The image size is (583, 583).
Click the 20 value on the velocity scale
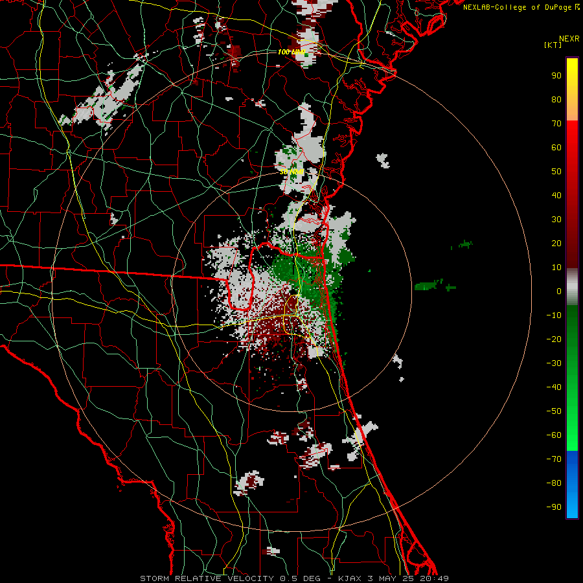click(x=556, y=244)
